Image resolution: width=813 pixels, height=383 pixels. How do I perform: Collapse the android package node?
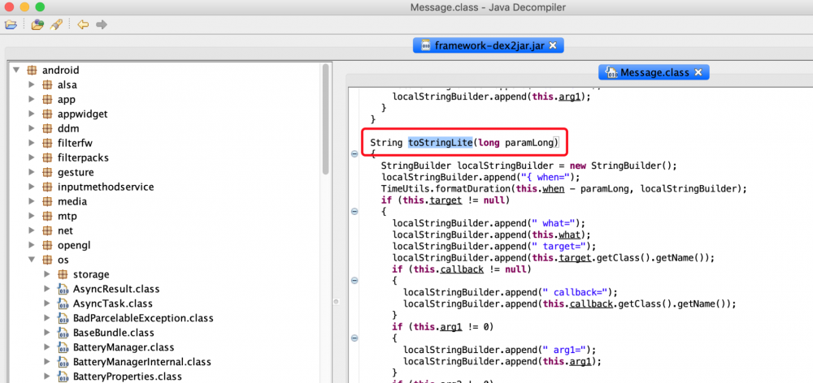[x=16, y=71]
